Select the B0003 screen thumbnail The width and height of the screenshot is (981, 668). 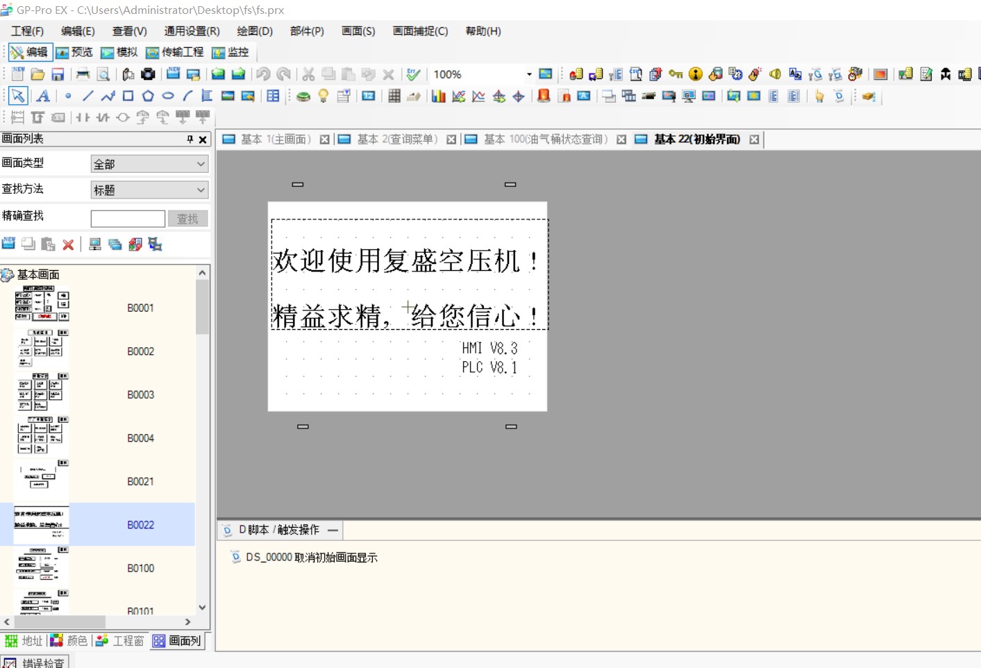coord(42,394)
